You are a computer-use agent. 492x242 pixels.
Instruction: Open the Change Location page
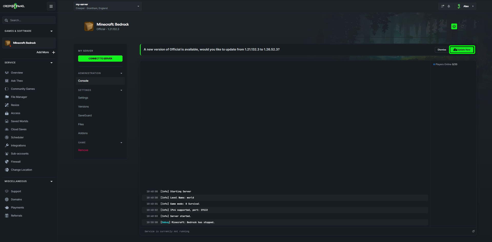click(x=21, y=170)
